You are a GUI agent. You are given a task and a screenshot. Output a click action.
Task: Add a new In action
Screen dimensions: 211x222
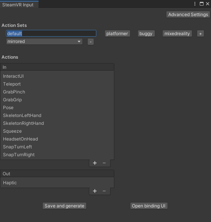click(x=95, y=163)
